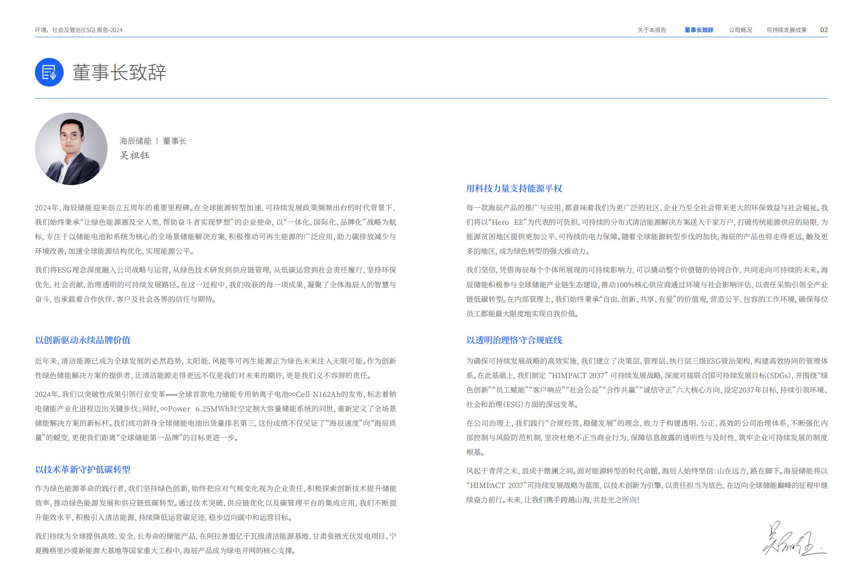Click the closing paragraph starting 风起于青萍之末

tap(647, 485)
